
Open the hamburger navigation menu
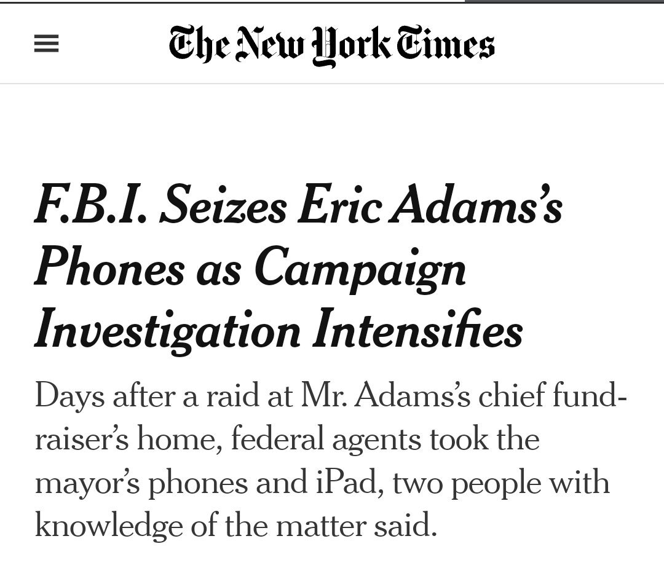click(46, 44)
